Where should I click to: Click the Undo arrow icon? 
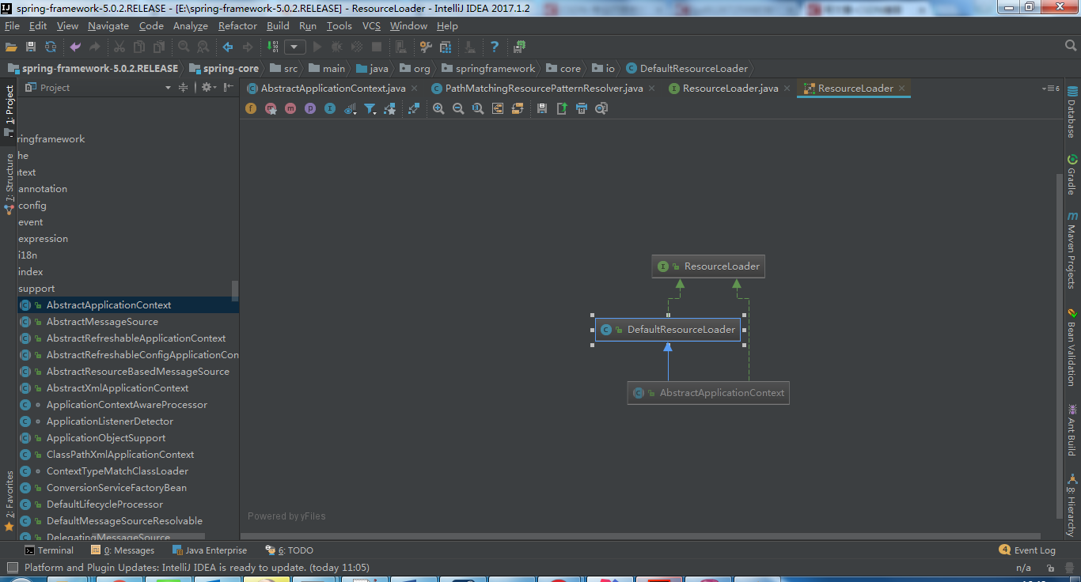pos(75,47)
